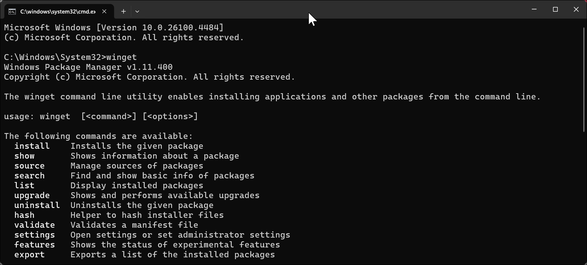Click 'Exports a list of the installed packages'
587x265 pixels.
pyautogui.click(x=173, y=255)
